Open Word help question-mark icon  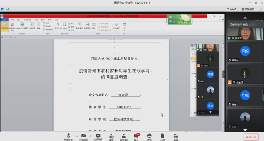(x=223, y=20)
